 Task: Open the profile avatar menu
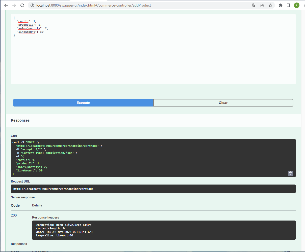tap(297, 5)
